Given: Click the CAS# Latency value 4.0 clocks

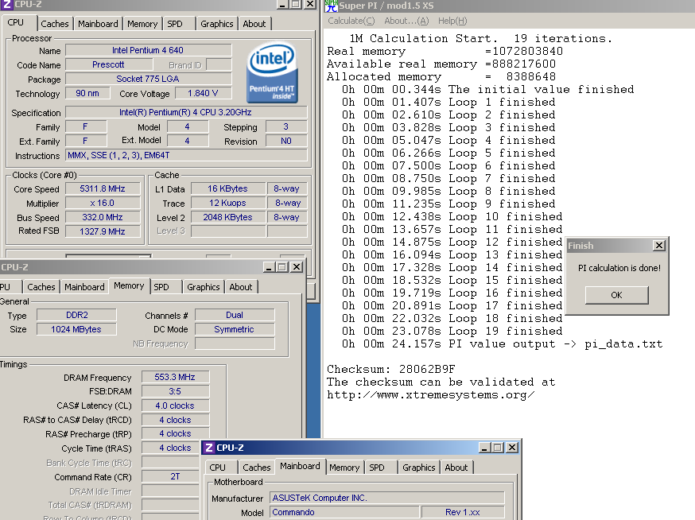Looking at the screenshot, I should point(175,406).
